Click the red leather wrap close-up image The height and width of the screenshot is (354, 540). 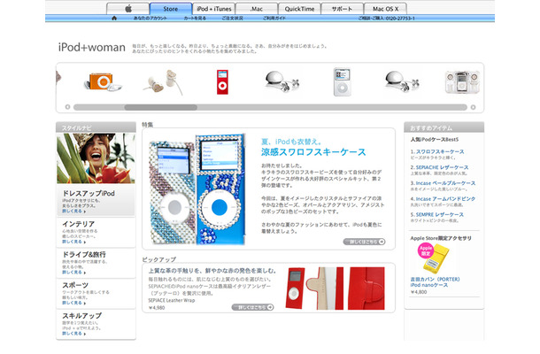coord(366,289)
